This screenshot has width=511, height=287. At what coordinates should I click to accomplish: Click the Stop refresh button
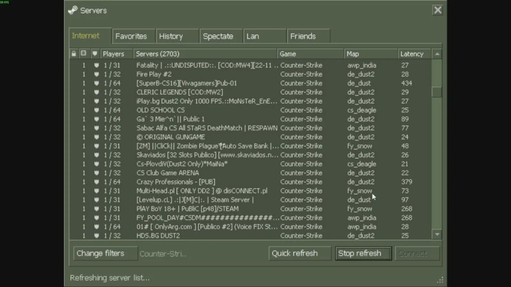tap(363, 254)
